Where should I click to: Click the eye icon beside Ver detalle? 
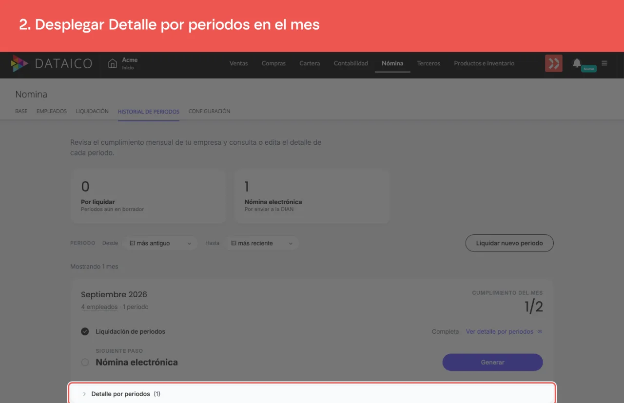(540, 332)
